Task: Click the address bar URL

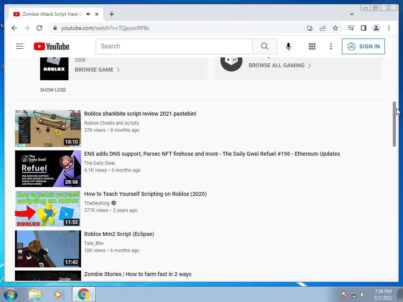Action: (105, 28)
